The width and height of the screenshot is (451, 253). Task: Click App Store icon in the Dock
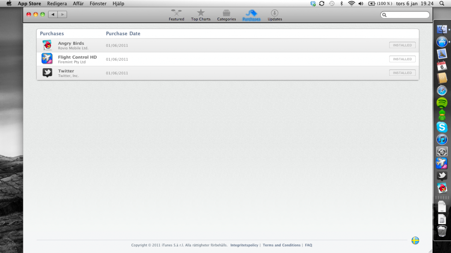pyautogui.click(x=442, y=42)
